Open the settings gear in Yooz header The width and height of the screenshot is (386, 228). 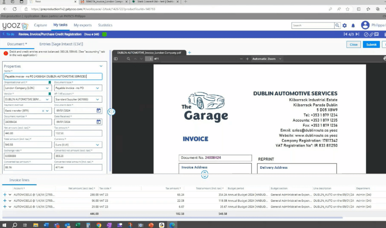(345, 25)
